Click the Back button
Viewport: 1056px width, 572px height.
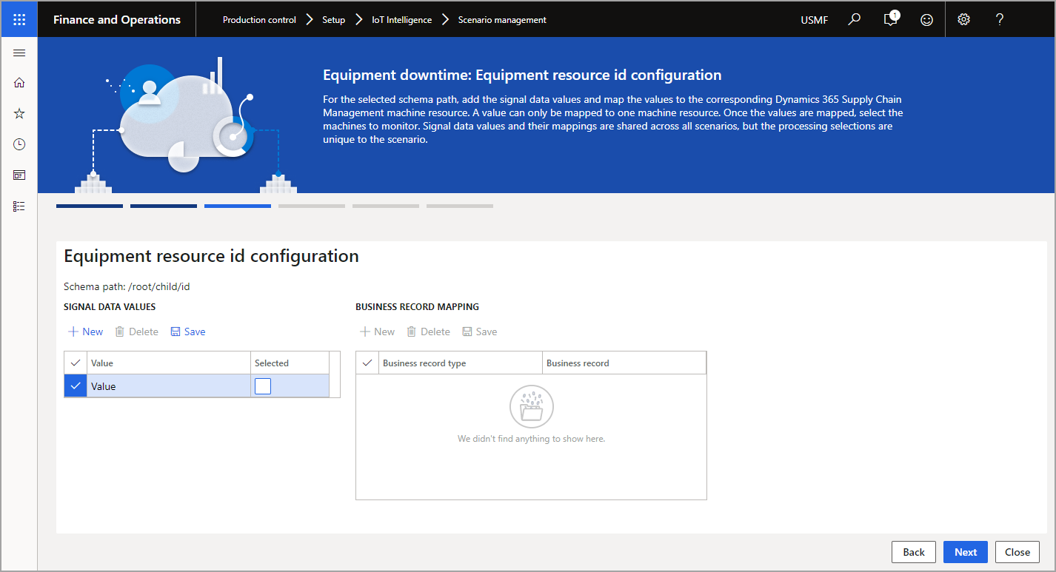point(914,552)
